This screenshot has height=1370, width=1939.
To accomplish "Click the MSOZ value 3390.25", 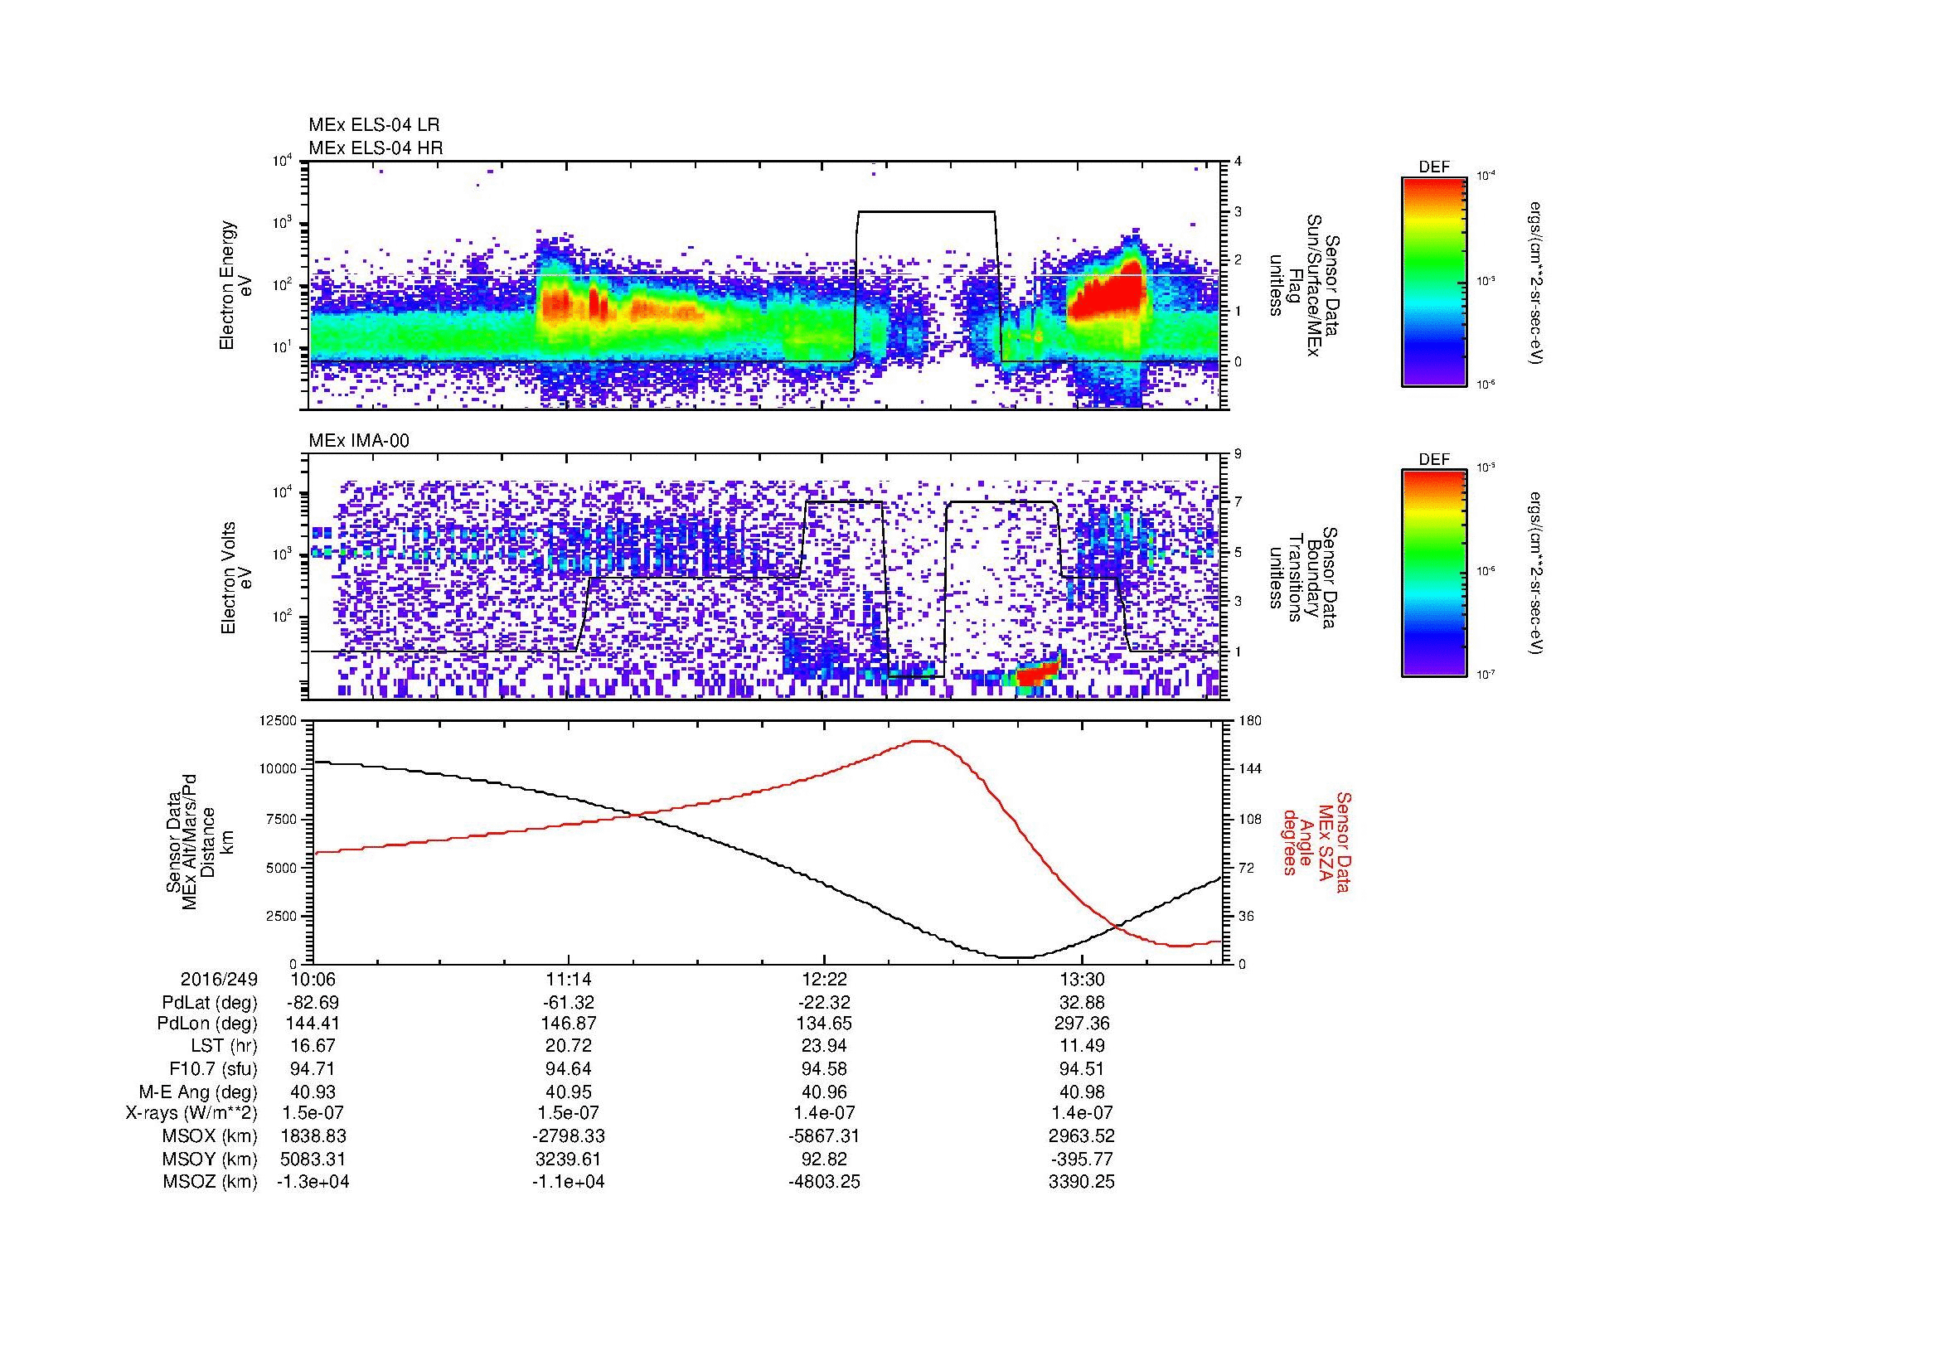I will pyautogui.click(x=1081, y=1182).
